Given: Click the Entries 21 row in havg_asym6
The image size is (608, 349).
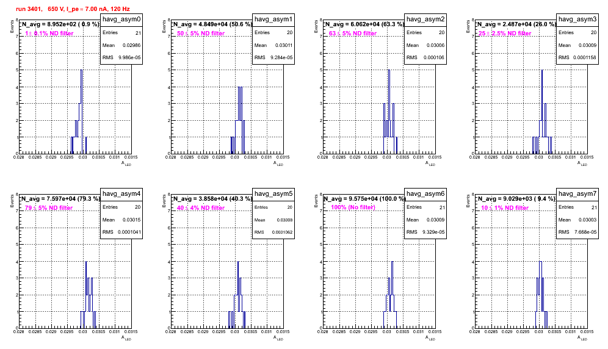Looking at the screenshot, I should click(425, 207).
